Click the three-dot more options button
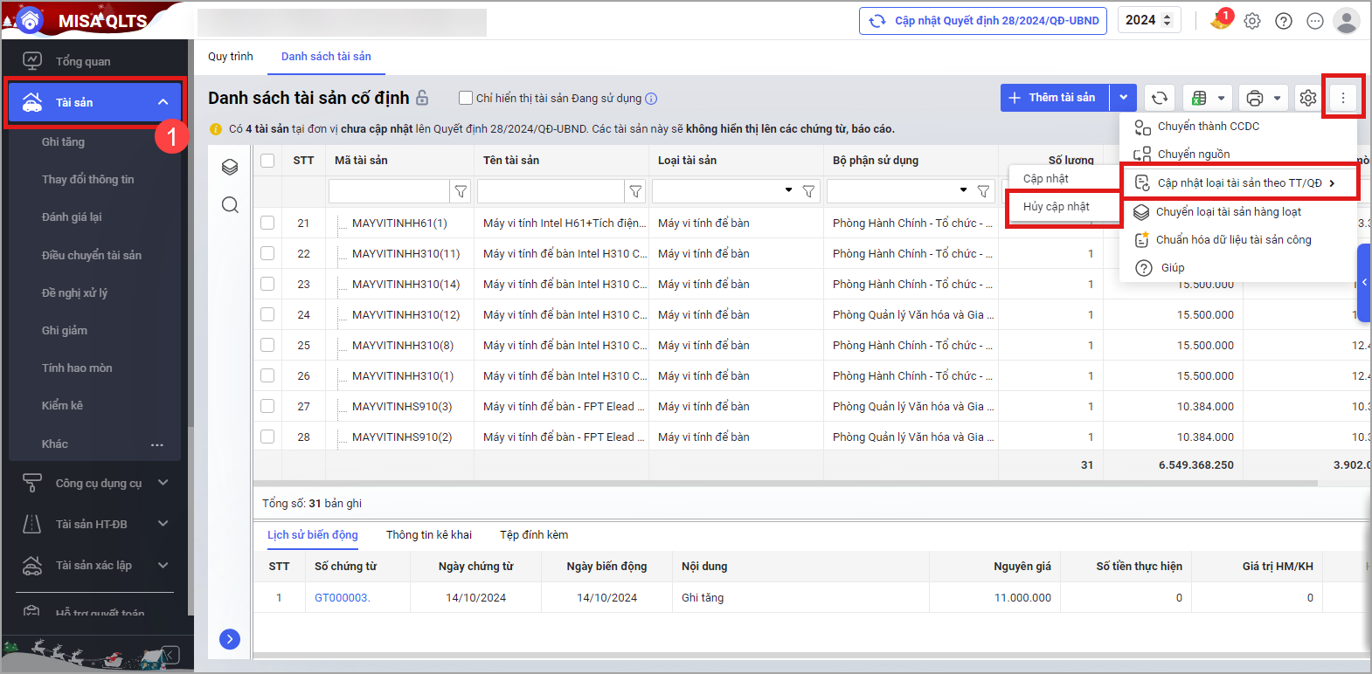Image resolution: width=1372 pixels, height=674 pixels. click(x=1343, y=98)
